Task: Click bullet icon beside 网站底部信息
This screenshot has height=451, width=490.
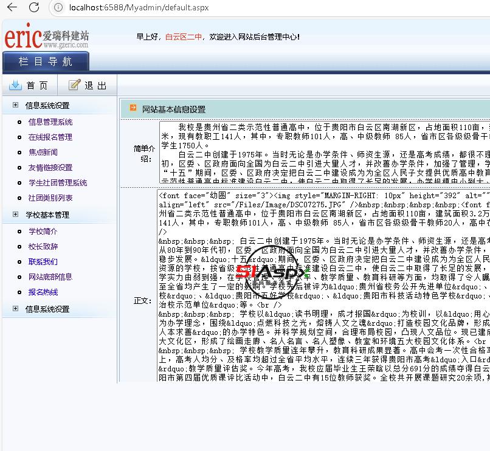Action: tap(19, 277)
